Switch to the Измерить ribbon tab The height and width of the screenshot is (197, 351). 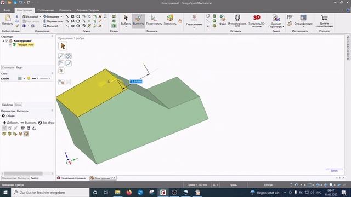[x=65, y=10]
